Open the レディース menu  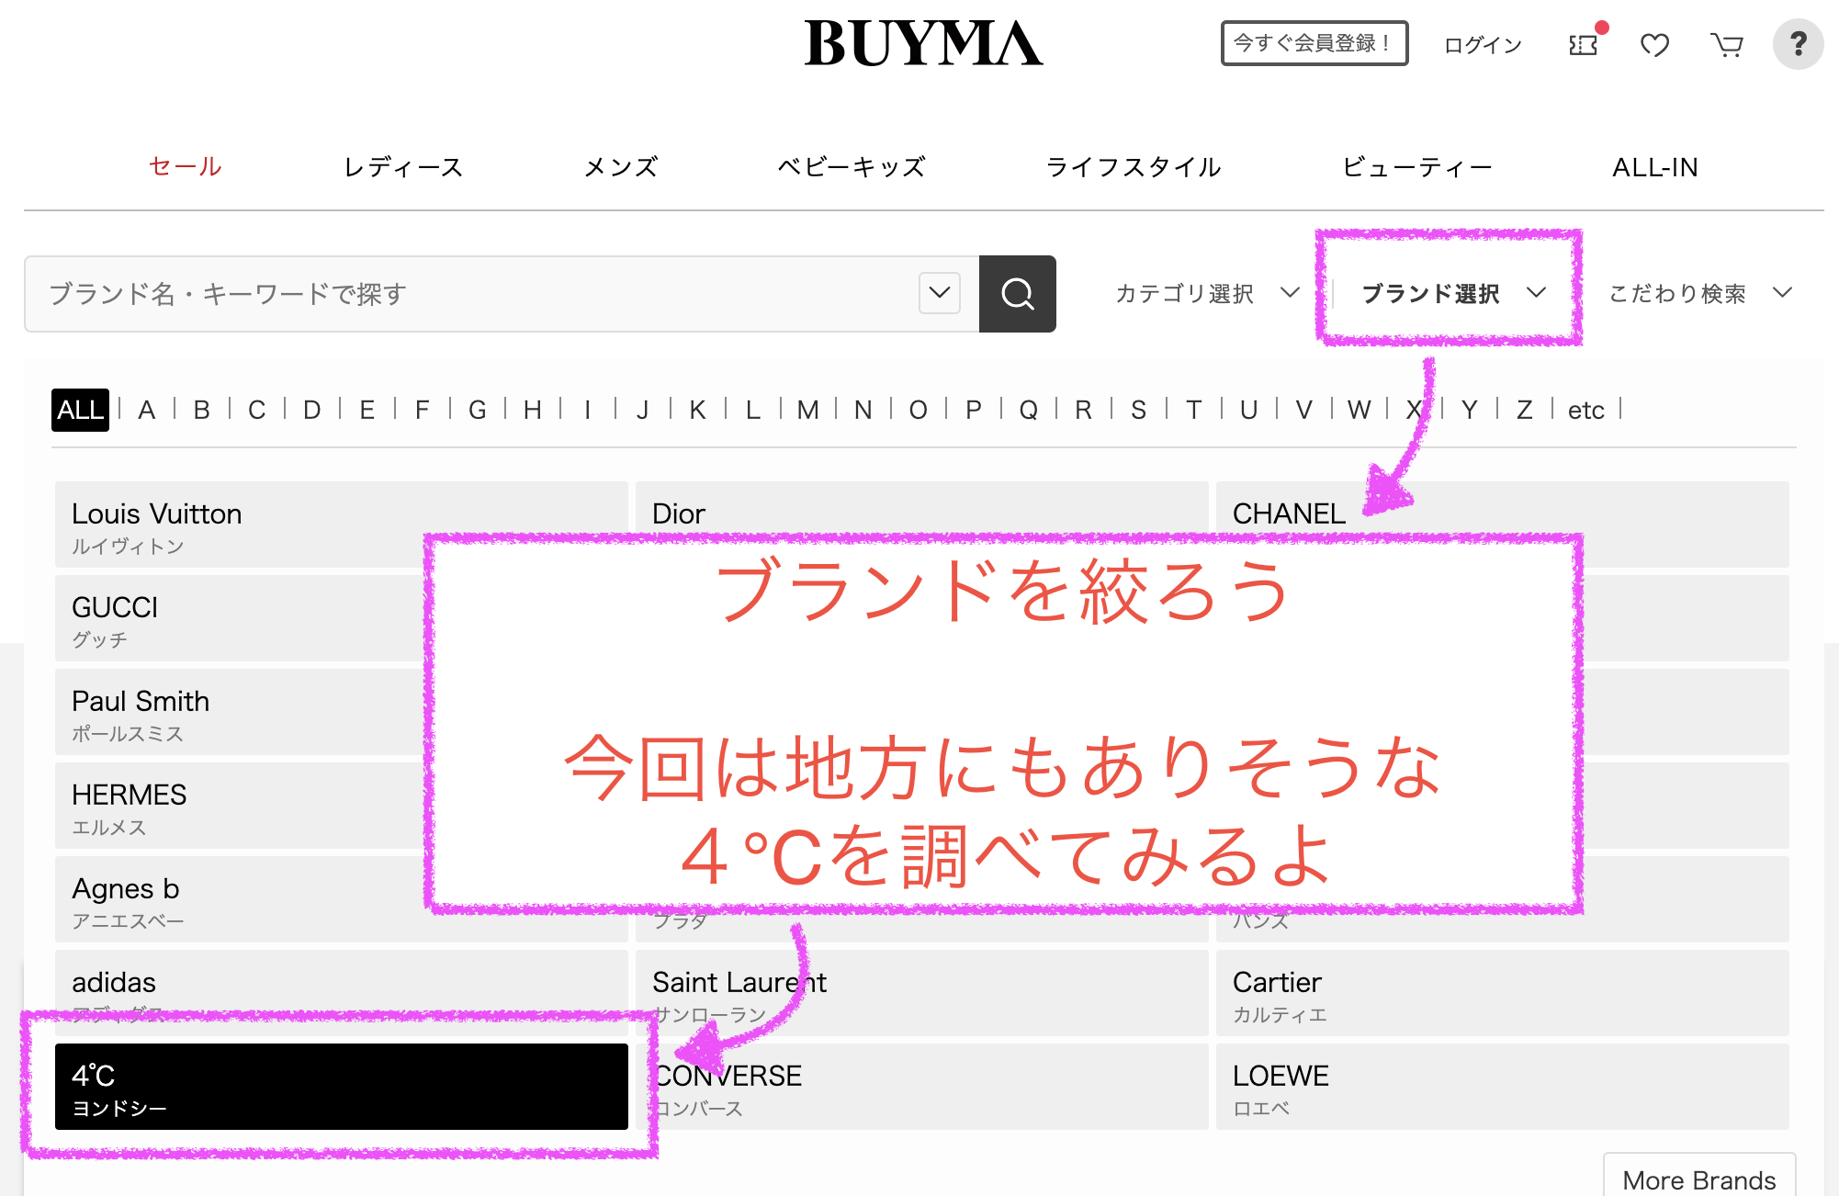403,166
